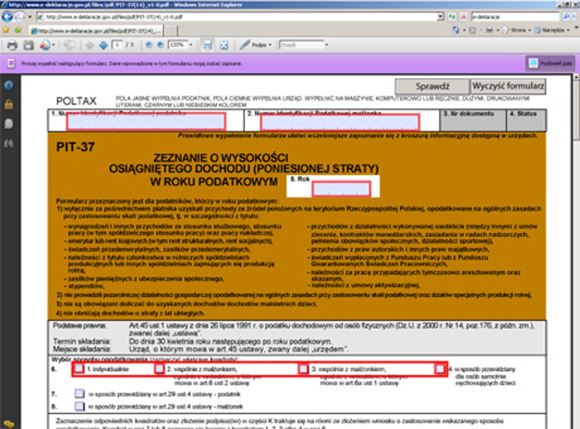Click Add to Favorites icon
580x429 pixels.
pyautogui.click(x=18, y=30)
